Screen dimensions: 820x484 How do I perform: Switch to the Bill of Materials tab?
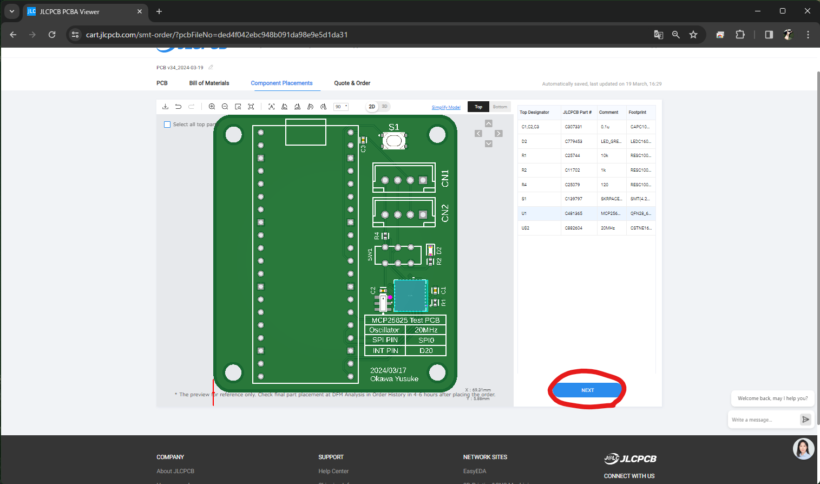click(x=209, y=83)
